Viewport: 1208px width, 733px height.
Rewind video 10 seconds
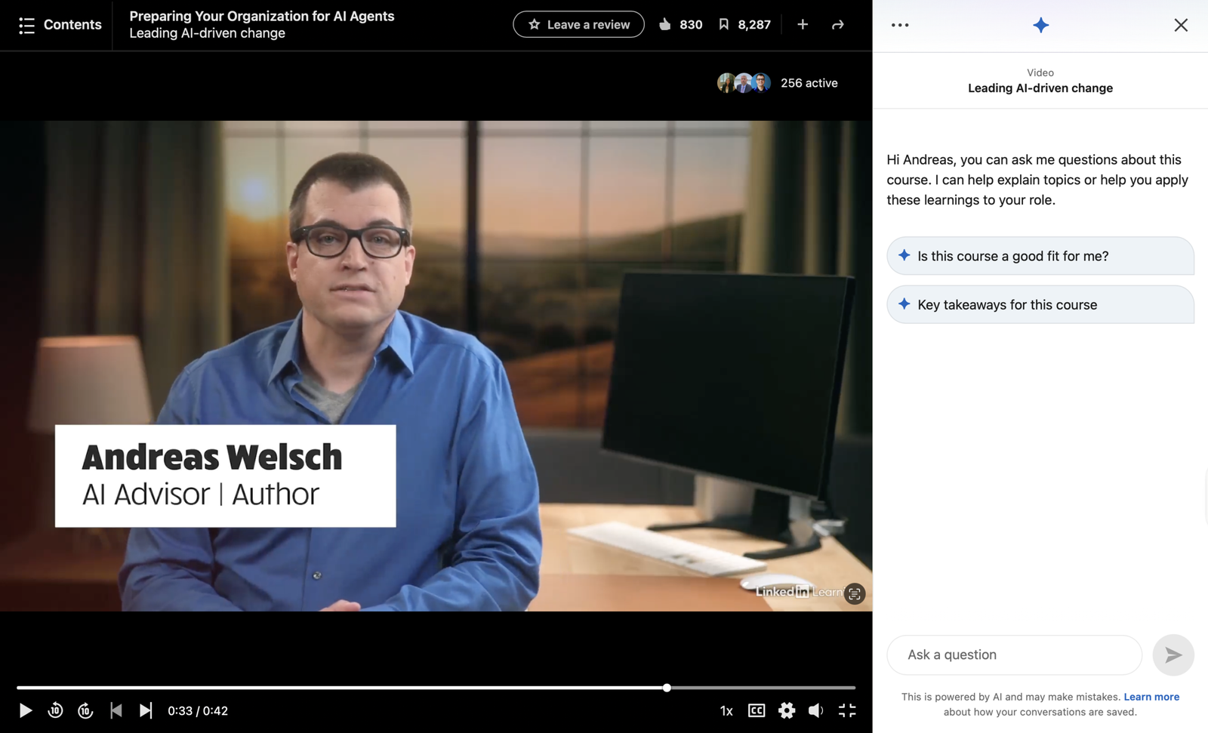[55, 710]
